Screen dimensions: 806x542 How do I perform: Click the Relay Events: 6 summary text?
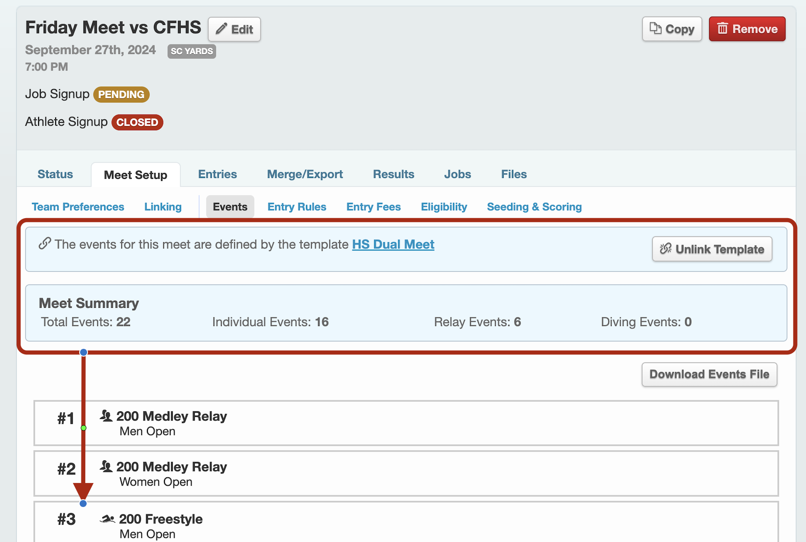477,322
